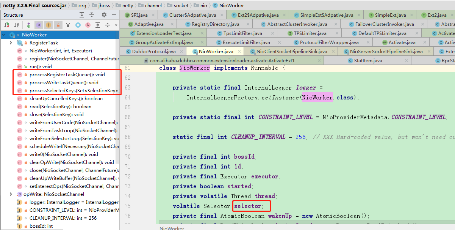Click field icon beside bossId: int

[20, 226]
